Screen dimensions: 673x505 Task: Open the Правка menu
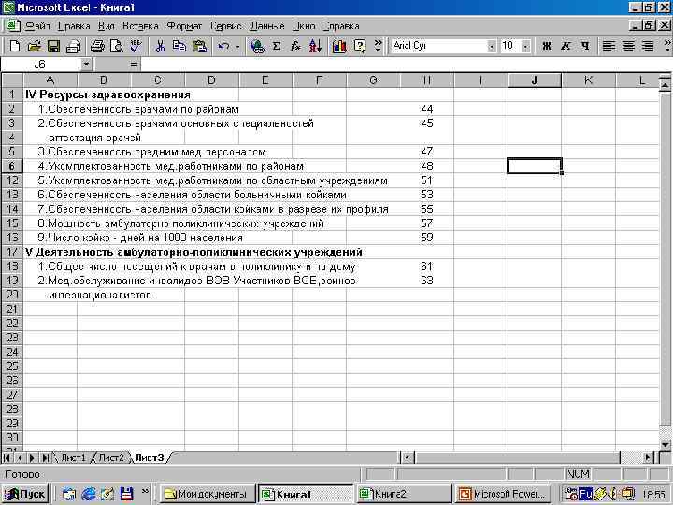click(x=74, y=26)
